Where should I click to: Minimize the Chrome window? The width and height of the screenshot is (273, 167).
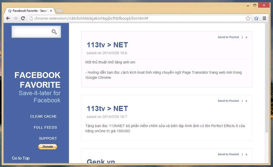click(x=248, y=6)
